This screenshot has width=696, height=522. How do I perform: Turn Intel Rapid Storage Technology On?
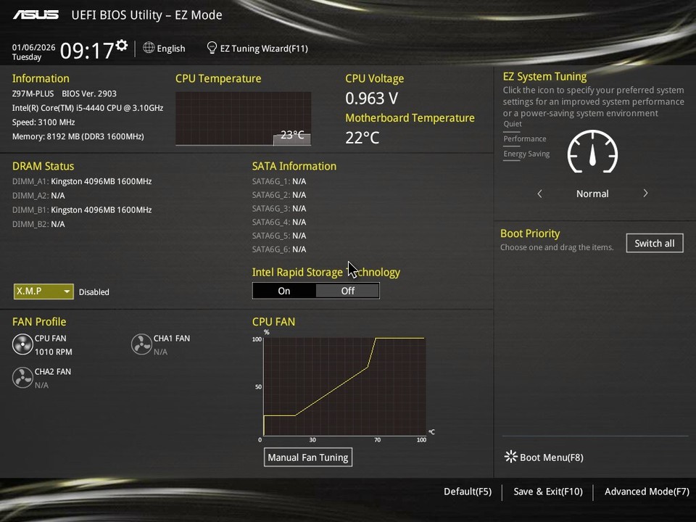[284, 291]
